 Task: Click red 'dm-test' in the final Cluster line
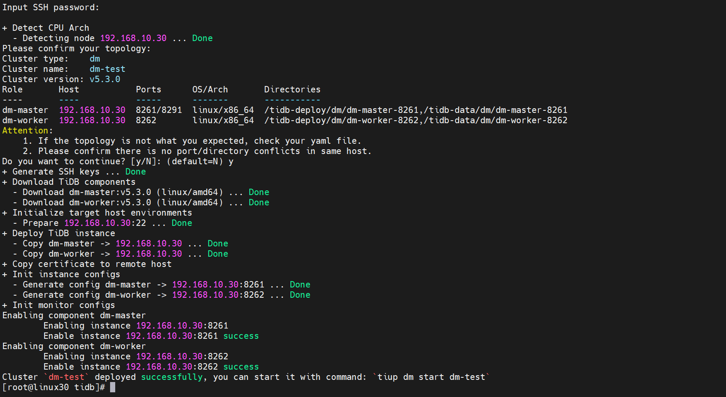[x=66, y=377]
